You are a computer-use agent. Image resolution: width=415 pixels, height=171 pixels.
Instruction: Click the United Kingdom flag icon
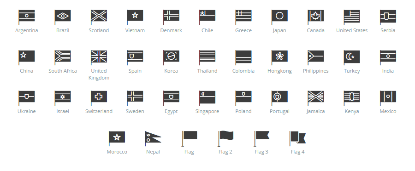coord(99,57)
